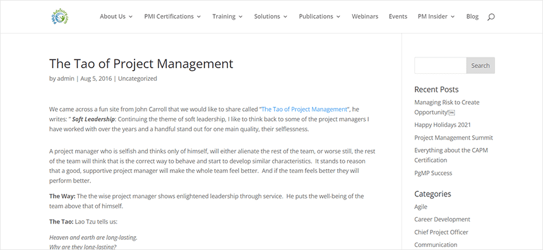Click the article title heading

pos(141,64)
